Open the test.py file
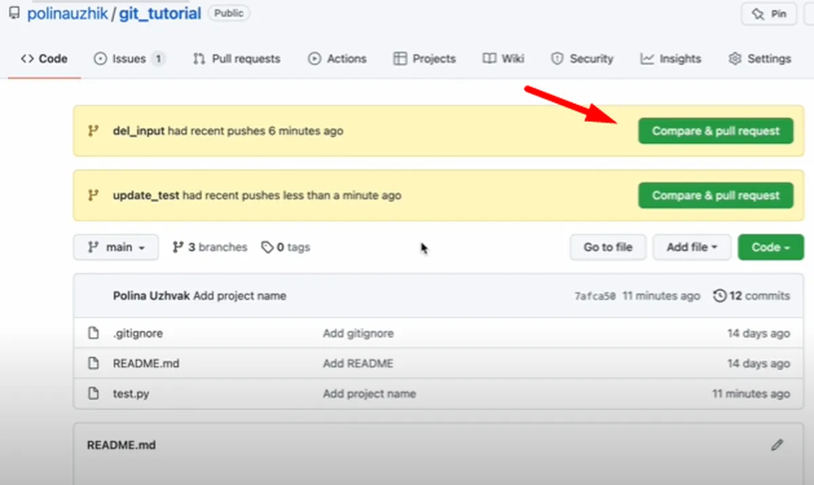This screenshot has width=814, height=485. [x=131, y=393]
